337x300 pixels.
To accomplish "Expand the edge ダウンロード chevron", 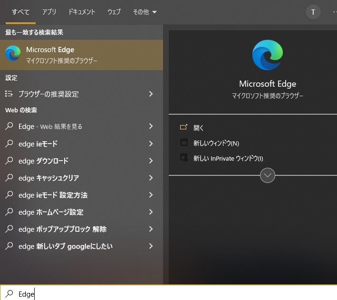I will click(151, 161).
